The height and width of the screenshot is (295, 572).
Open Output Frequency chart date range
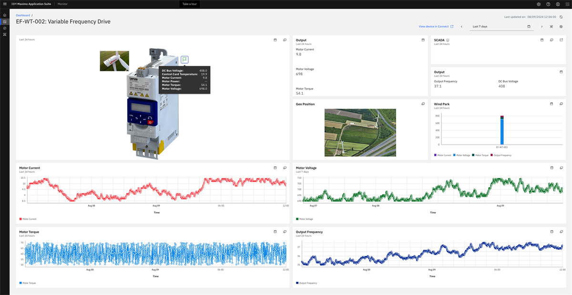(x=552, y=232)
